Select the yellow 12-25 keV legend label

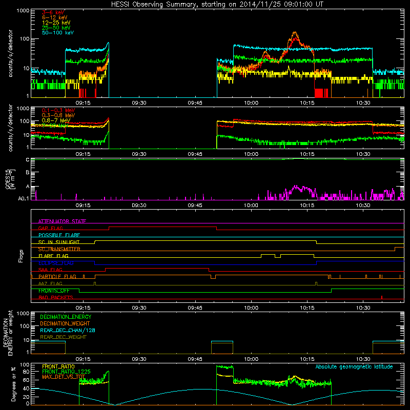pos(56,23)
